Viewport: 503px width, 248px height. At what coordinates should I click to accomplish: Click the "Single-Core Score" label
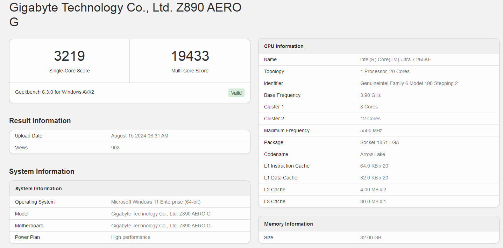tap(70, 71)
